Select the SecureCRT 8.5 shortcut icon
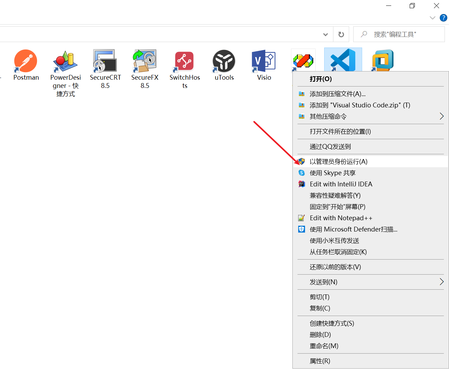Screen dimensions: 449x382 105,61
